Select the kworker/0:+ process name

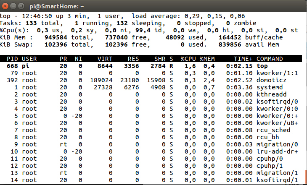click(x=277, y=116)
